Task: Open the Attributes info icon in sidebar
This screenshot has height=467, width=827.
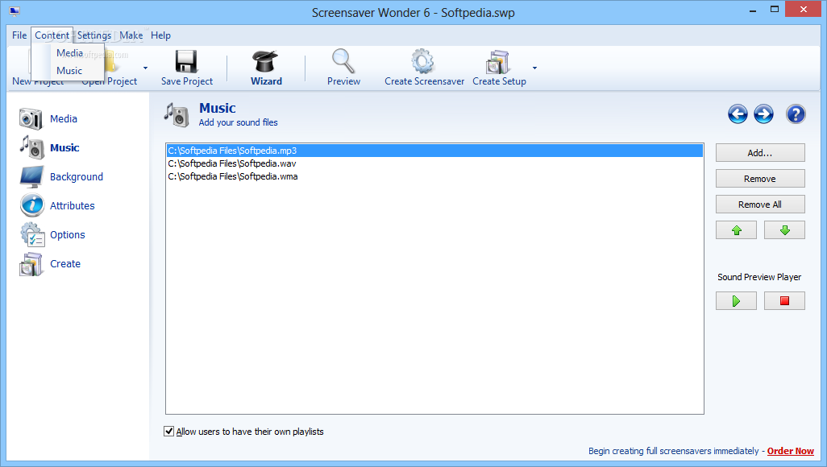Action: pyautogui.click(x=31, y=205)
